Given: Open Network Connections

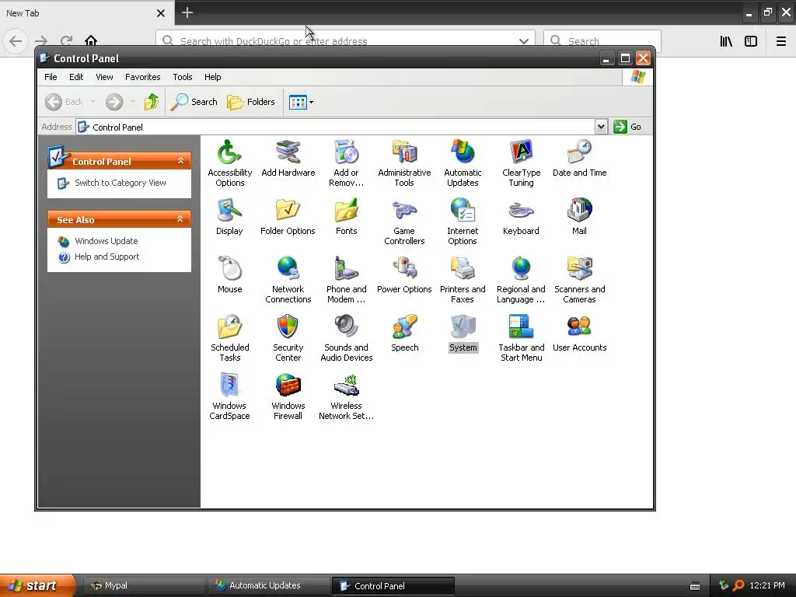Looking at the screenshot, I should [288, 280].
